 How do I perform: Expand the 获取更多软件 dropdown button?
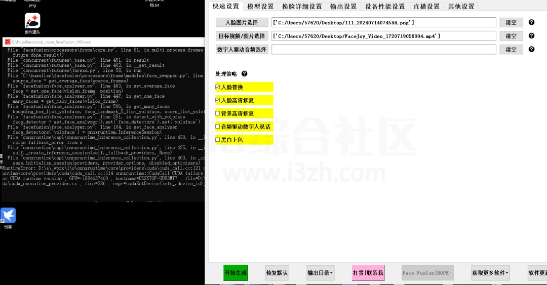pyautogui.click(x=490, y=273)
